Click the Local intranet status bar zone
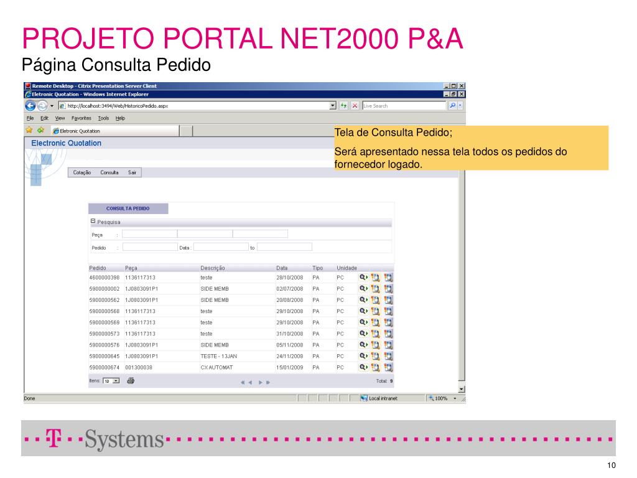 point(379,398)
